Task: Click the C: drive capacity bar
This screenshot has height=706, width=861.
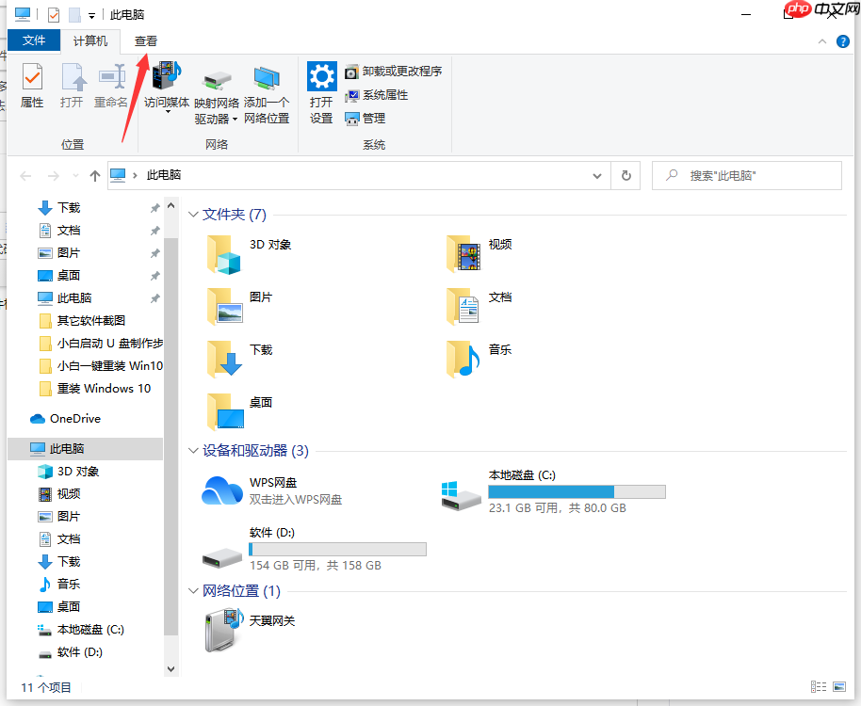Action: pos(577,490)
